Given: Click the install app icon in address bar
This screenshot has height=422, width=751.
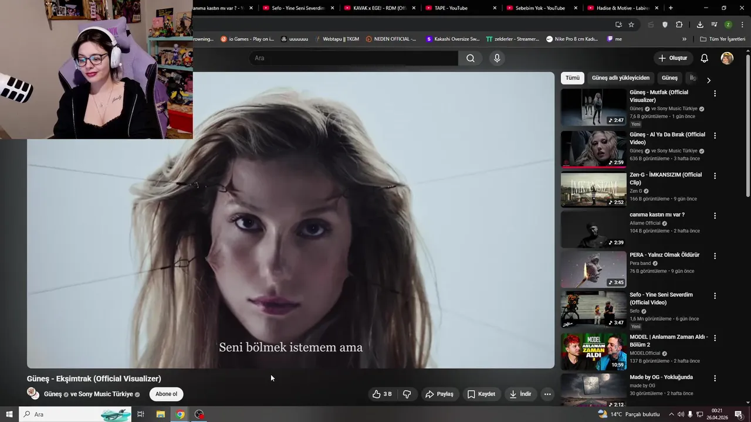Looking at the screenshot, I should (x=618, y=25).
